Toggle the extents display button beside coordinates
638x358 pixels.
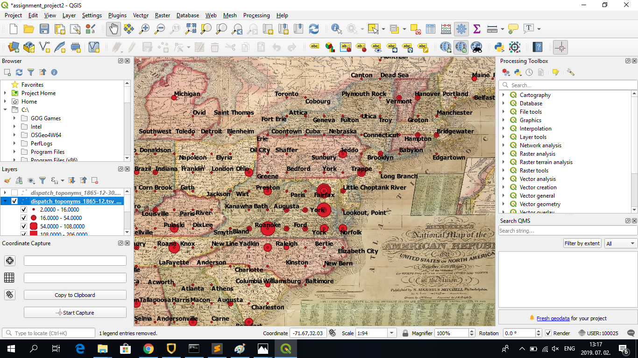tap(332, 333)
